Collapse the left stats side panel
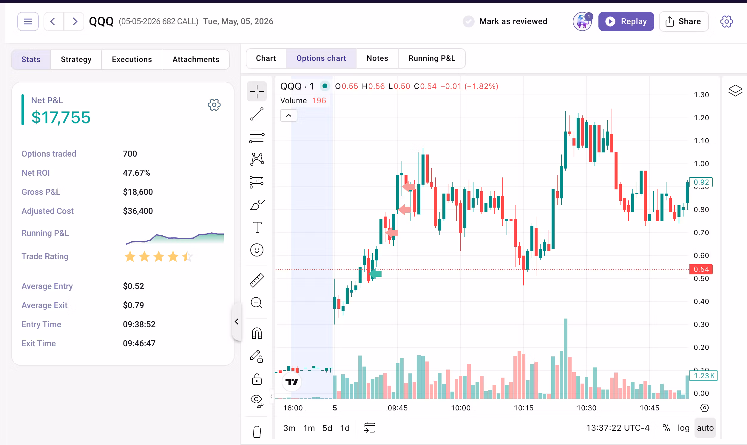Screen dimensions: 747x445 coord(236,322)
